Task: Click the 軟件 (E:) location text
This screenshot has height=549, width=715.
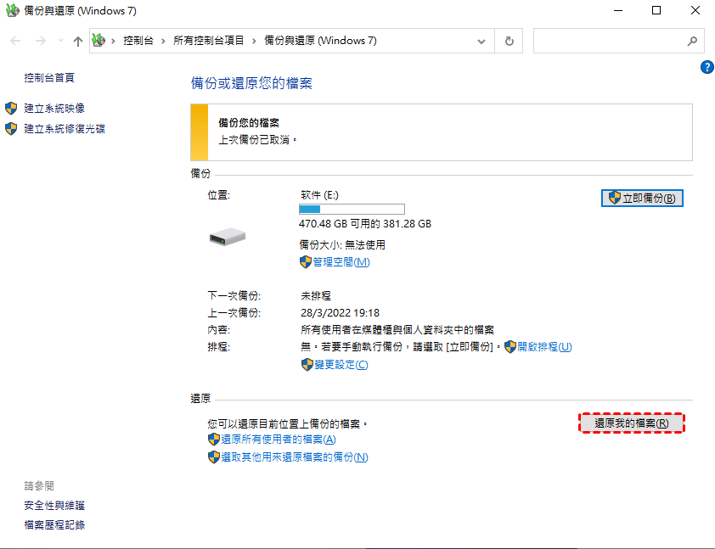Action: click(319, 195)
